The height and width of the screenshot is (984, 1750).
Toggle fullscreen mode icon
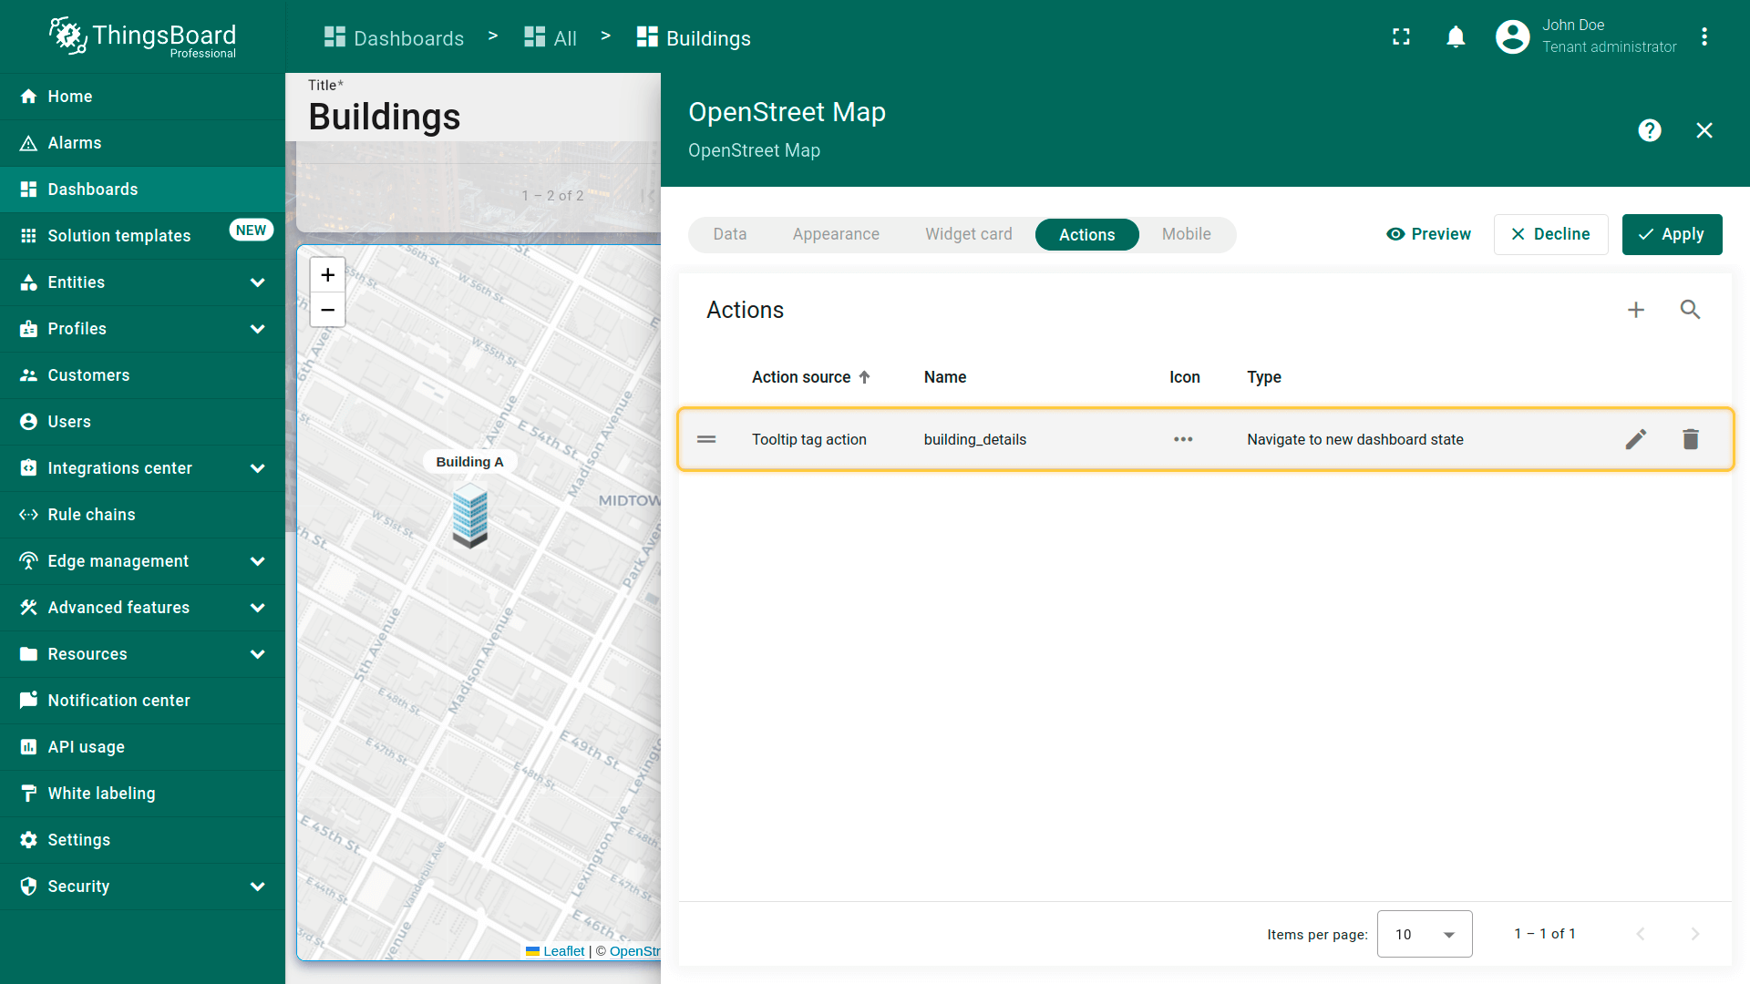(x=1401, y=37)
